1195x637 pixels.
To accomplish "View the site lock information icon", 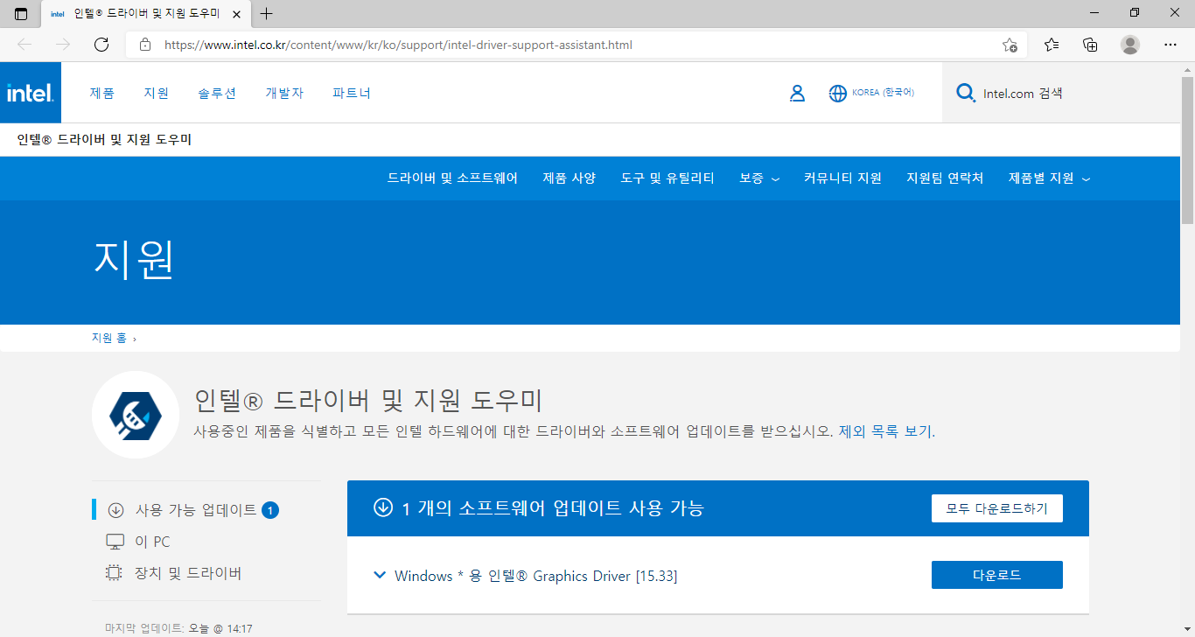I will [145, 45].
